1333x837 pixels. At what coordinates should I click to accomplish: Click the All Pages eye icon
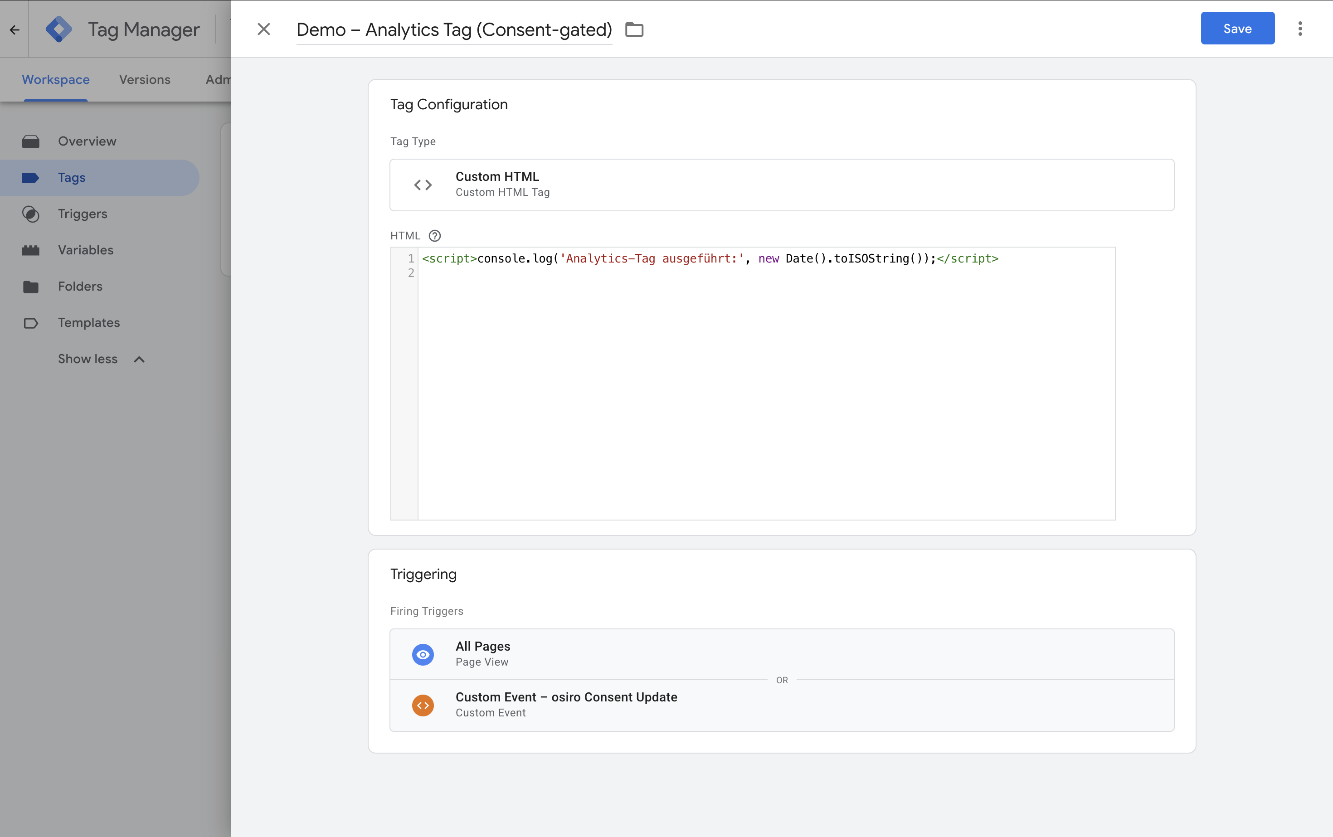tap(423, 655)
